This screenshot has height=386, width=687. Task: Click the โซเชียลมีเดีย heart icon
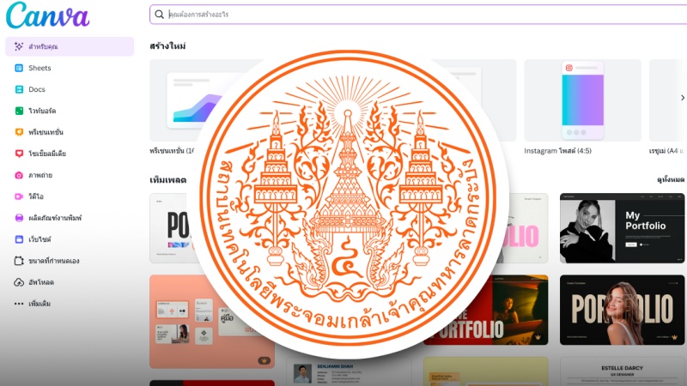[x=19, y=154]
